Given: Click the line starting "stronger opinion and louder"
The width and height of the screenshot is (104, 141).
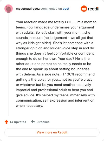Looking at the screenshot, I should [x=55, y=48].
